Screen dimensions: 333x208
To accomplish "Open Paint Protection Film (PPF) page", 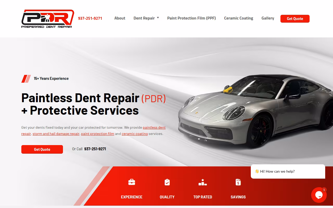I will [191, 18].
